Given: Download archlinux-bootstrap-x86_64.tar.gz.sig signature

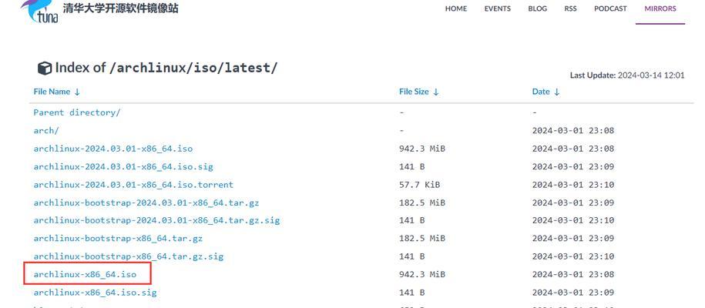Looking at the screenshot, I should [129, 256].
